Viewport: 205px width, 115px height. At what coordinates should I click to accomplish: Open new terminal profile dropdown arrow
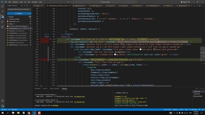[198, 88]
